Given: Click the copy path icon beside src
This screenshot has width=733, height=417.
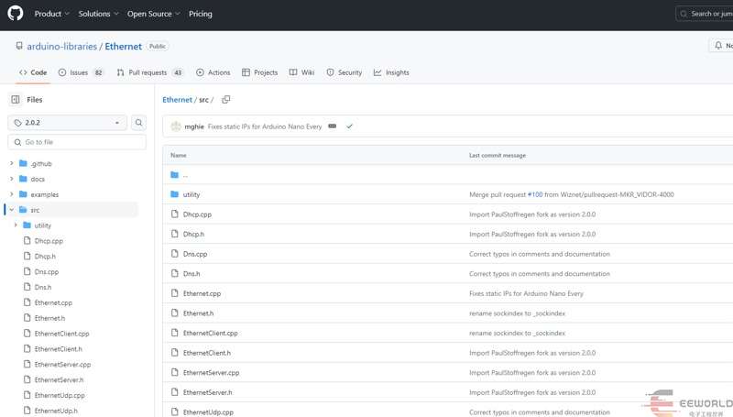Looking at the screenshot, I should point(225,99).
